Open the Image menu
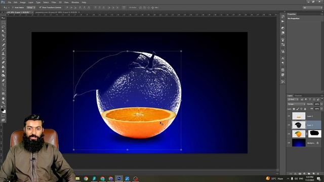The width and height of the screenshot is (324, 182). click(x=23, y=2)
